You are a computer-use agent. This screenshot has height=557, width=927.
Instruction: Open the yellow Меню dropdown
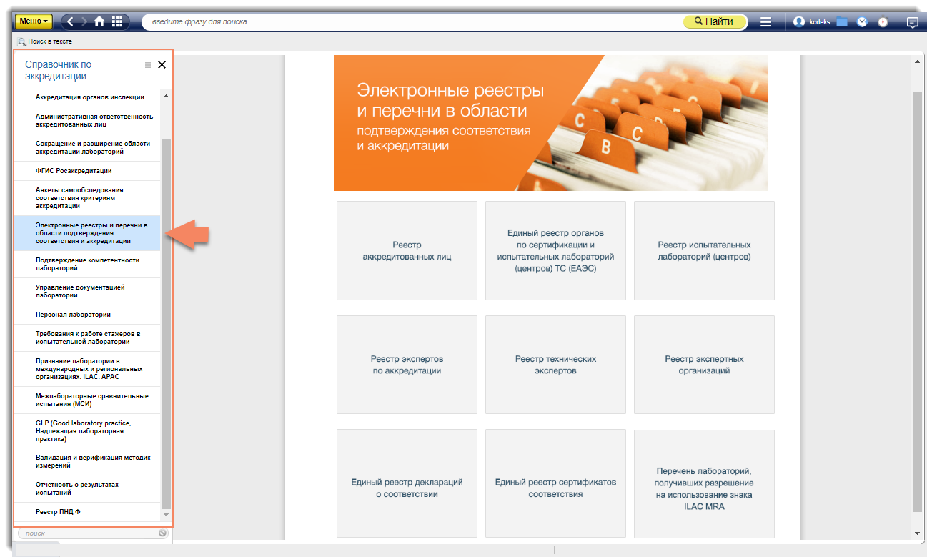click(x=34, y=21)
